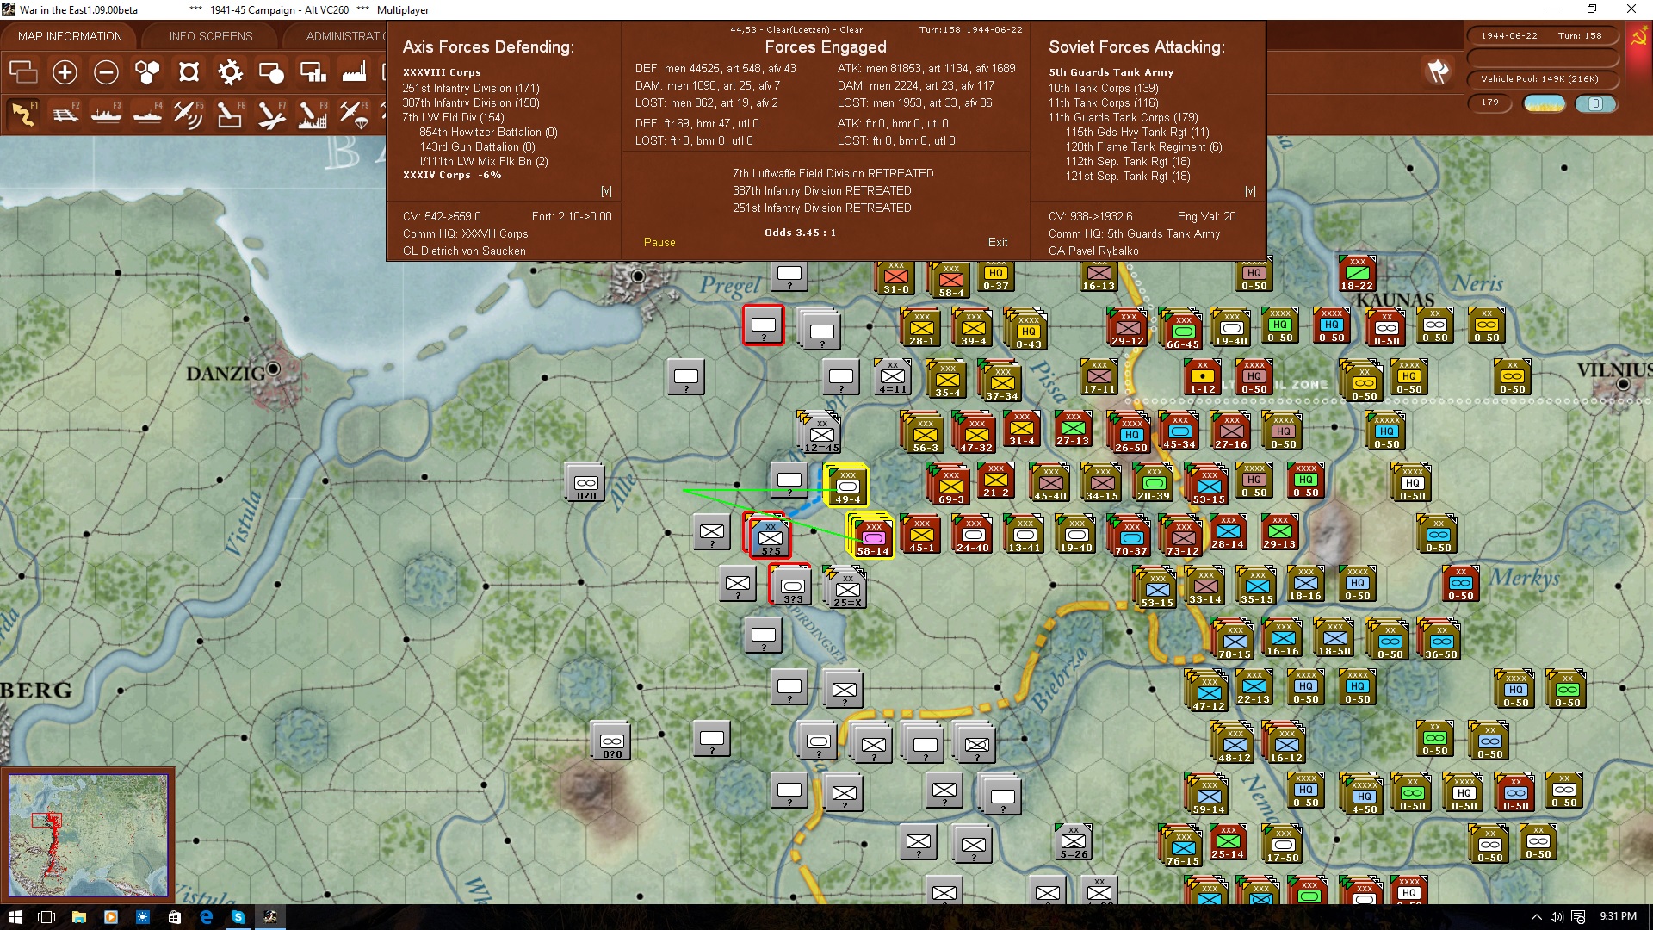Select the 1-12 Soviet artillery unit counter
The width and height of the screenshot is (1653, 930).
coord(1202,376)
